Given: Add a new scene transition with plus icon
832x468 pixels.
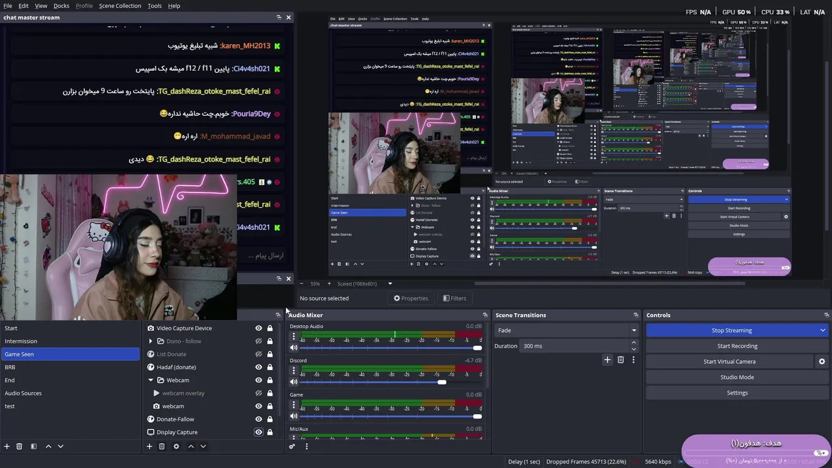Looking at the screenshot, I should (x=607, y=359).
